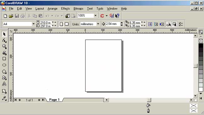
Task: Select the Polygon tool
Action: click(4, 71)
